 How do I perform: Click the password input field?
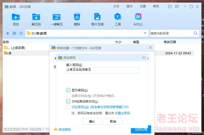[x=102, y=70]
